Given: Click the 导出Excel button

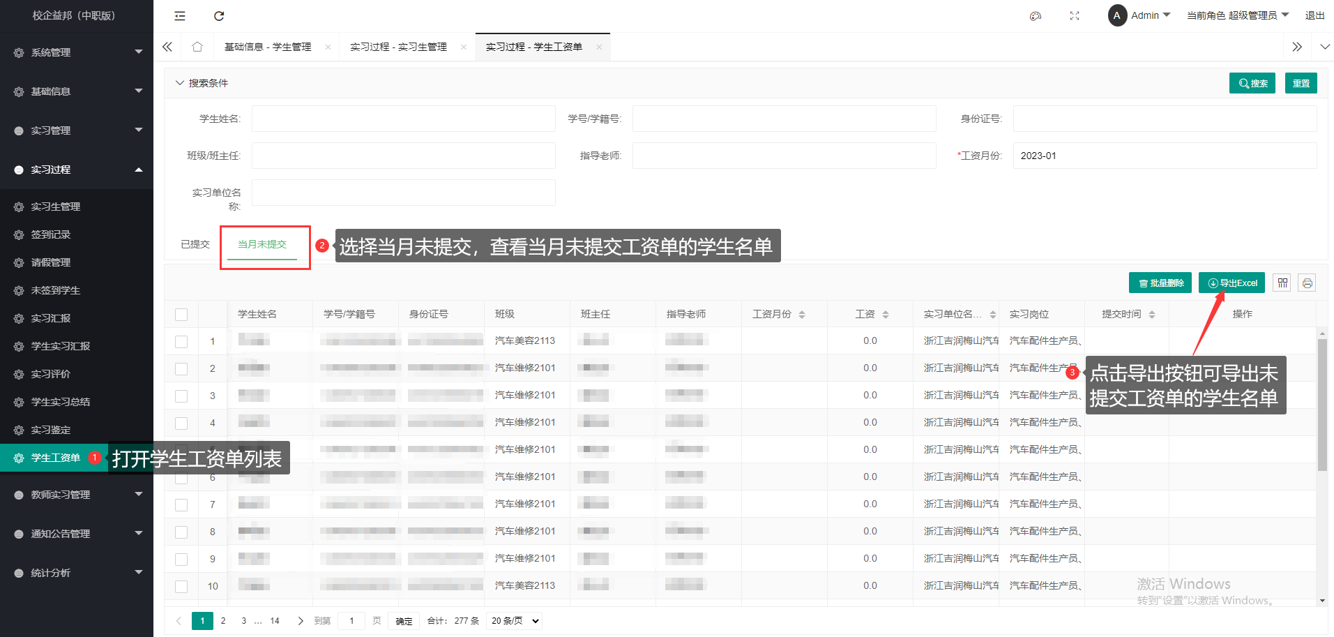Looking at the screenshot, I should (1231, 283).
